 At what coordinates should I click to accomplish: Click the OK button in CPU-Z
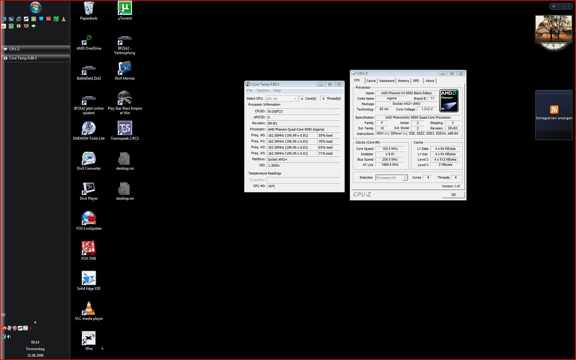[x=453, y=195]
